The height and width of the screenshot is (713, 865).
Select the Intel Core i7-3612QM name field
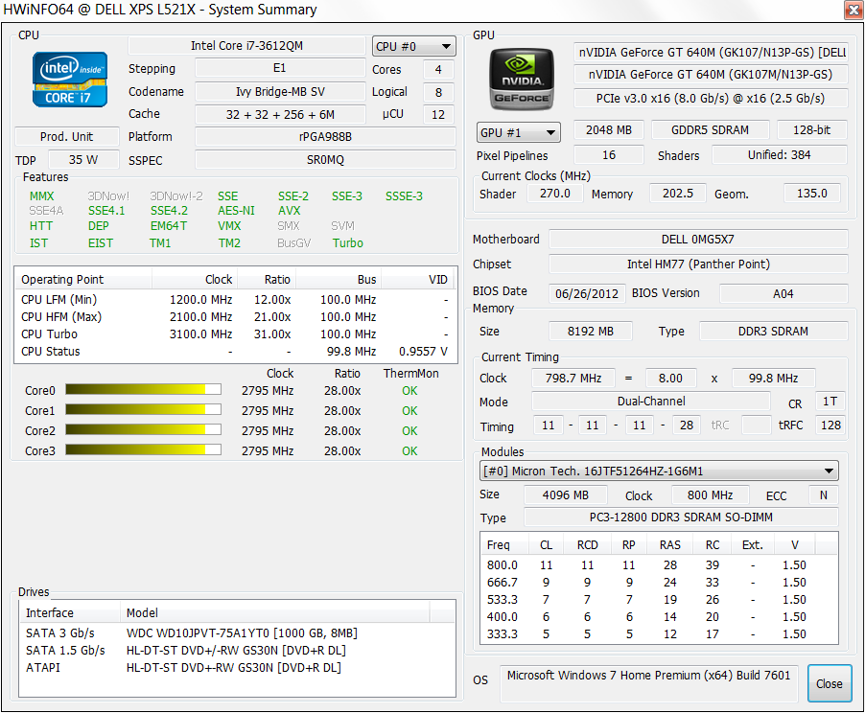(246, 46)
